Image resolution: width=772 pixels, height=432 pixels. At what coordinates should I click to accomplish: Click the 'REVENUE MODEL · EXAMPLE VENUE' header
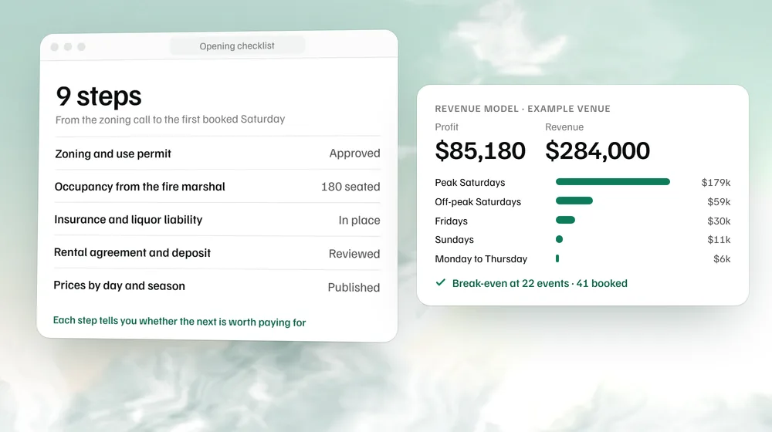tap(523, 109)
